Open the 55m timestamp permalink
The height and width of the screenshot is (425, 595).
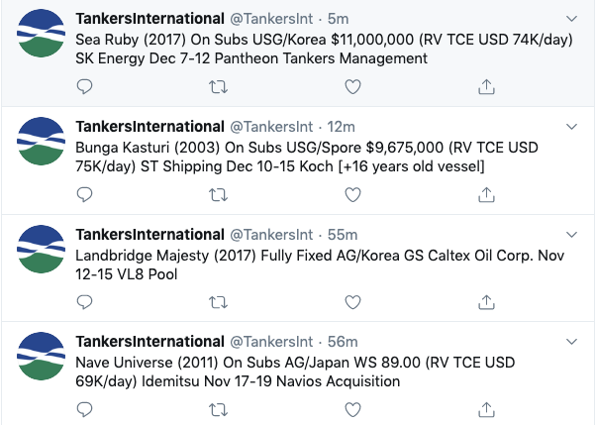point(343,235)
